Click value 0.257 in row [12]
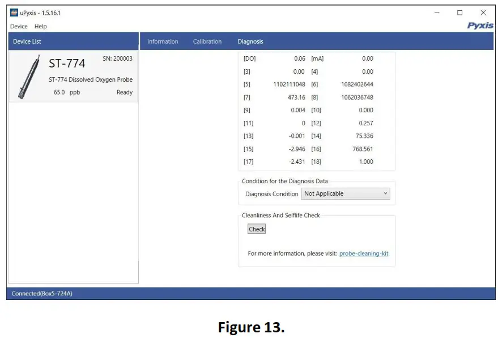The height and width of the screenshot is (342, 498). [366, 123]
